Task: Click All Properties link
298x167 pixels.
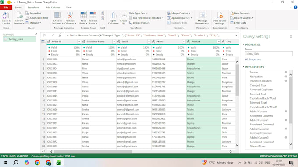Action: (x=253, y=59)
